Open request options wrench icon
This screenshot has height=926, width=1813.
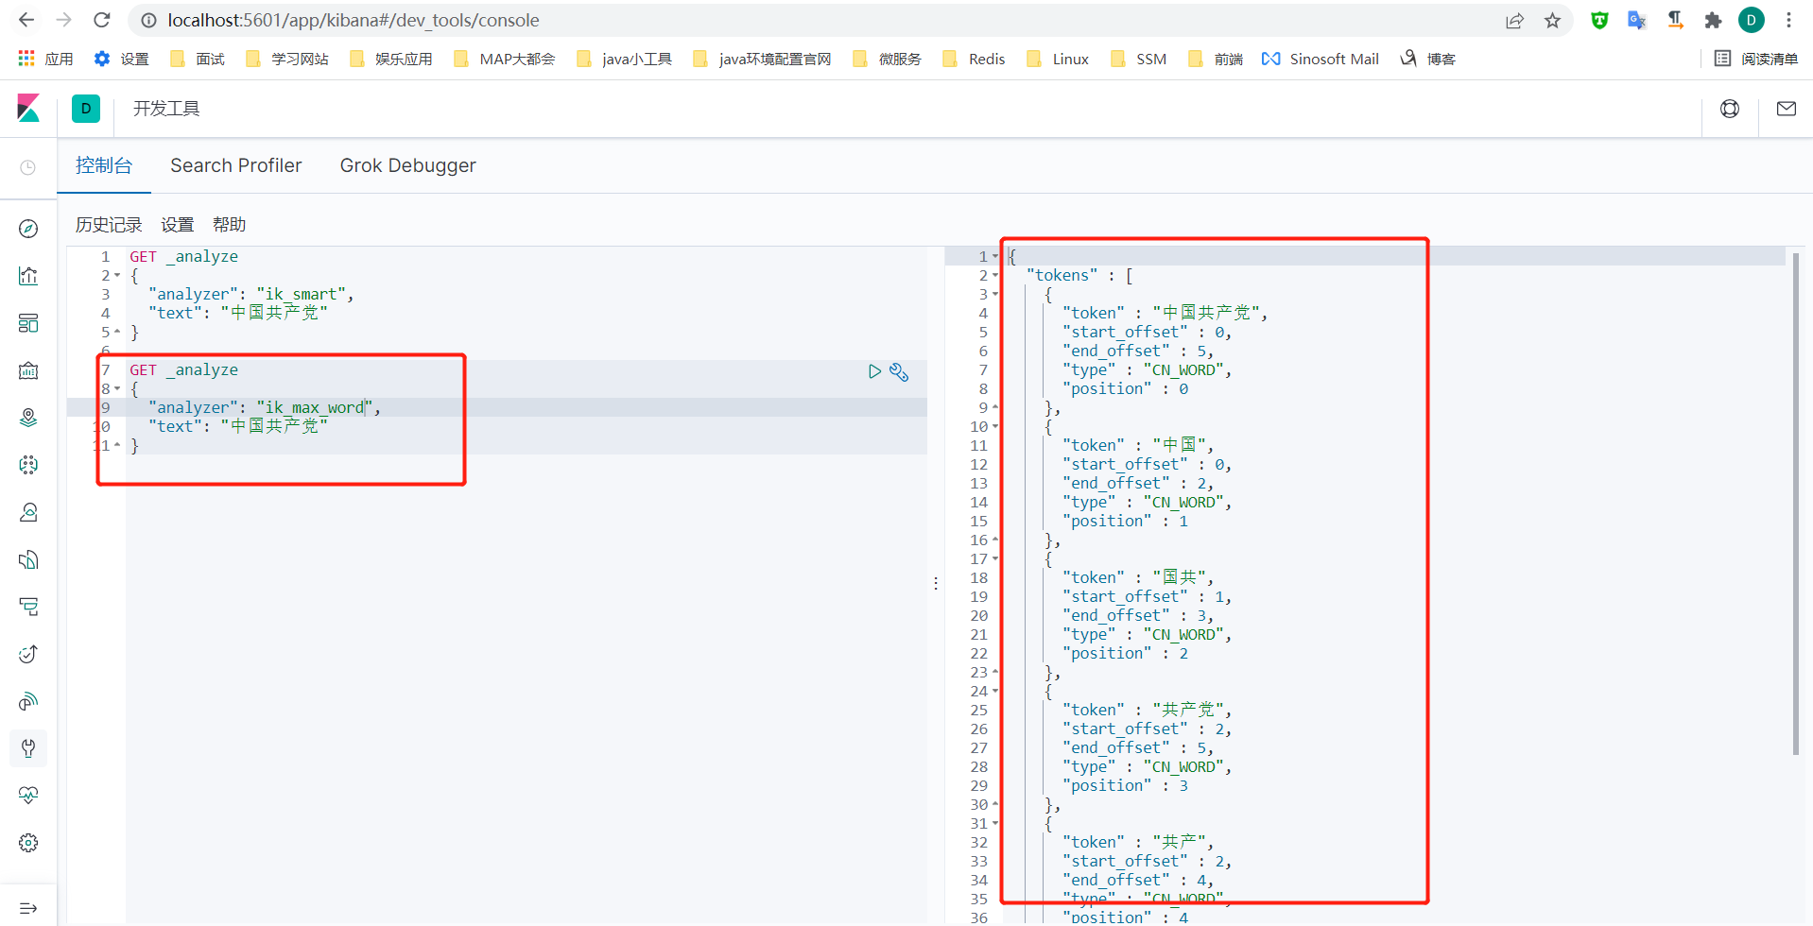[899, 372]
